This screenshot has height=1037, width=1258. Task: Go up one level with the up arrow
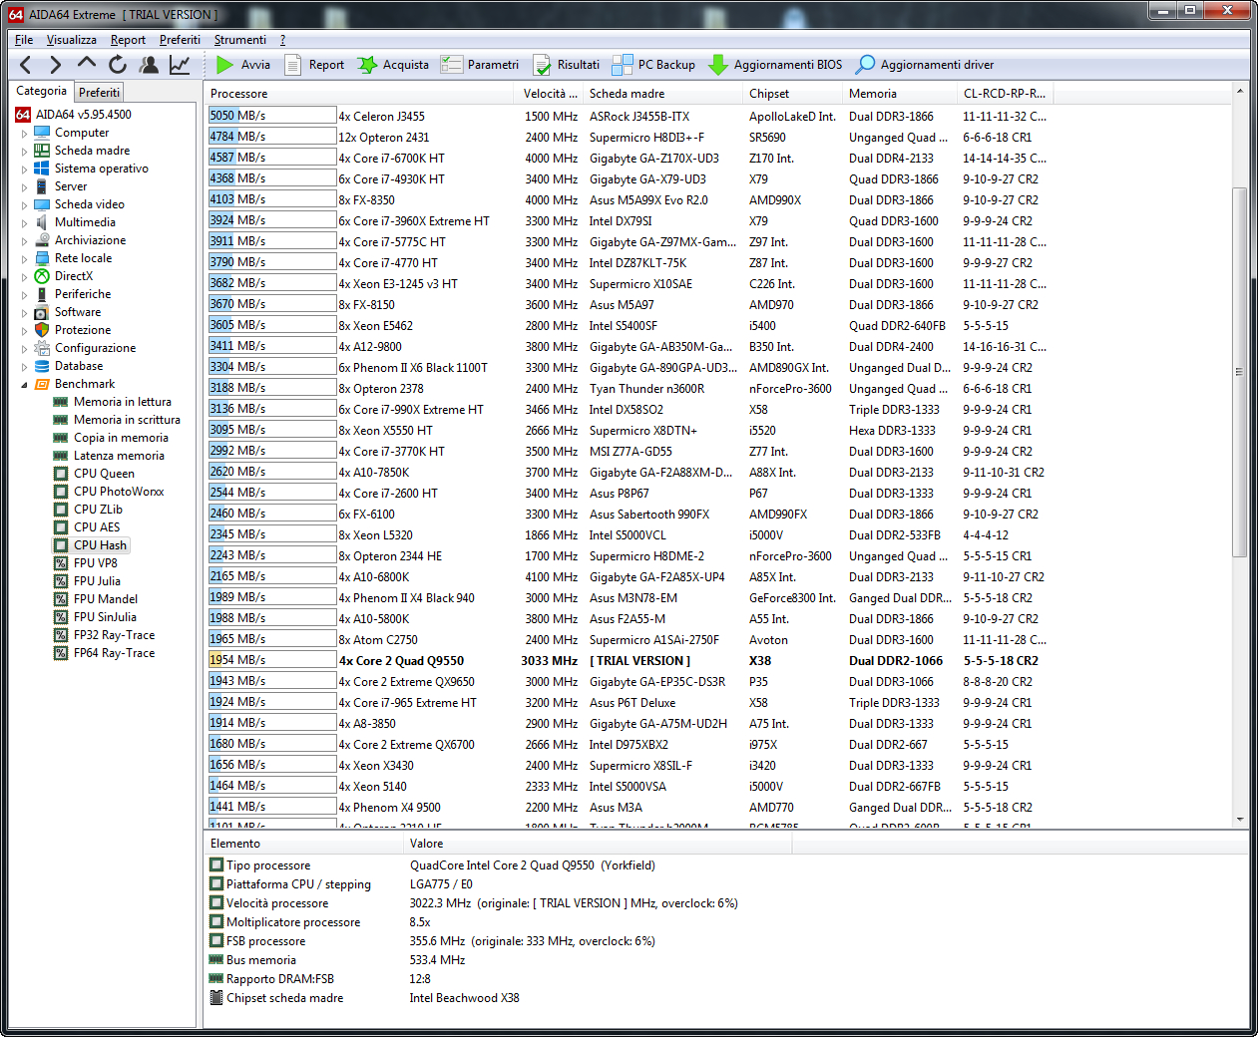tap(87, 65)
